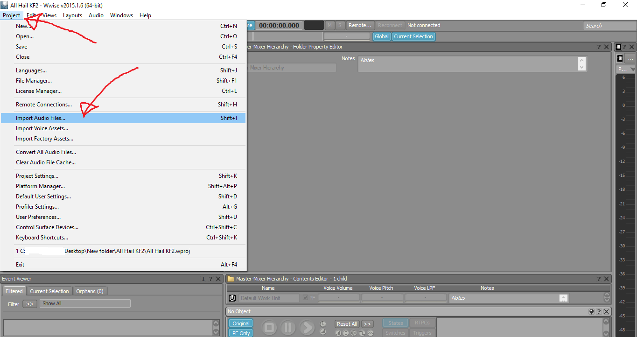
Task: Toggle the States button in transport
Action: point(396,323)
